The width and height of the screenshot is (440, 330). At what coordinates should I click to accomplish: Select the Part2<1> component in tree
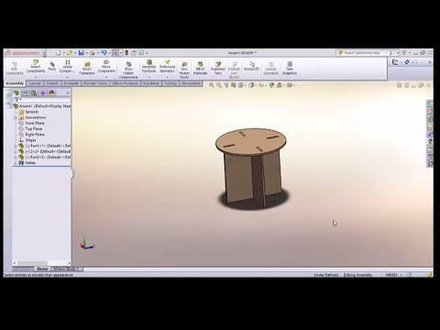(x=45, y=158)
